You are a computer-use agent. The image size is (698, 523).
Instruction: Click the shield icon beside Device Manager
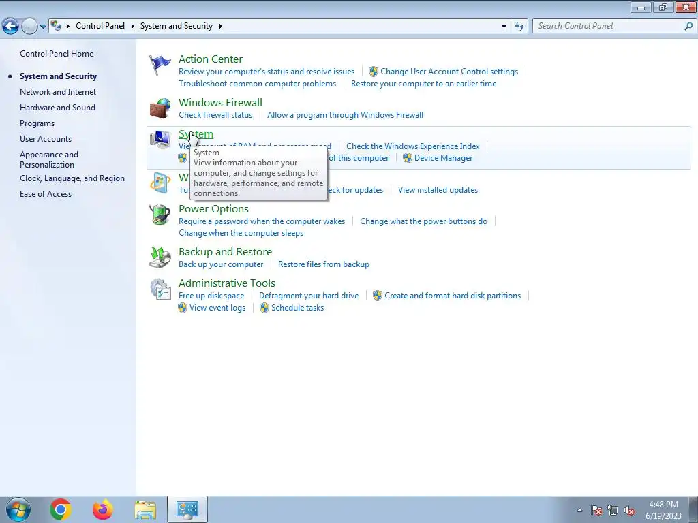408,158
